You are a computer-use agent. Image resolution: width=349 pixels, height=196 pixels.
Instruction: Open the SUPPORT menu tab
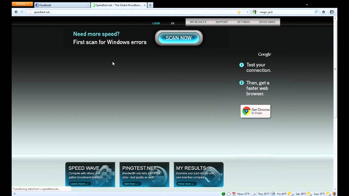click(222, 22)
